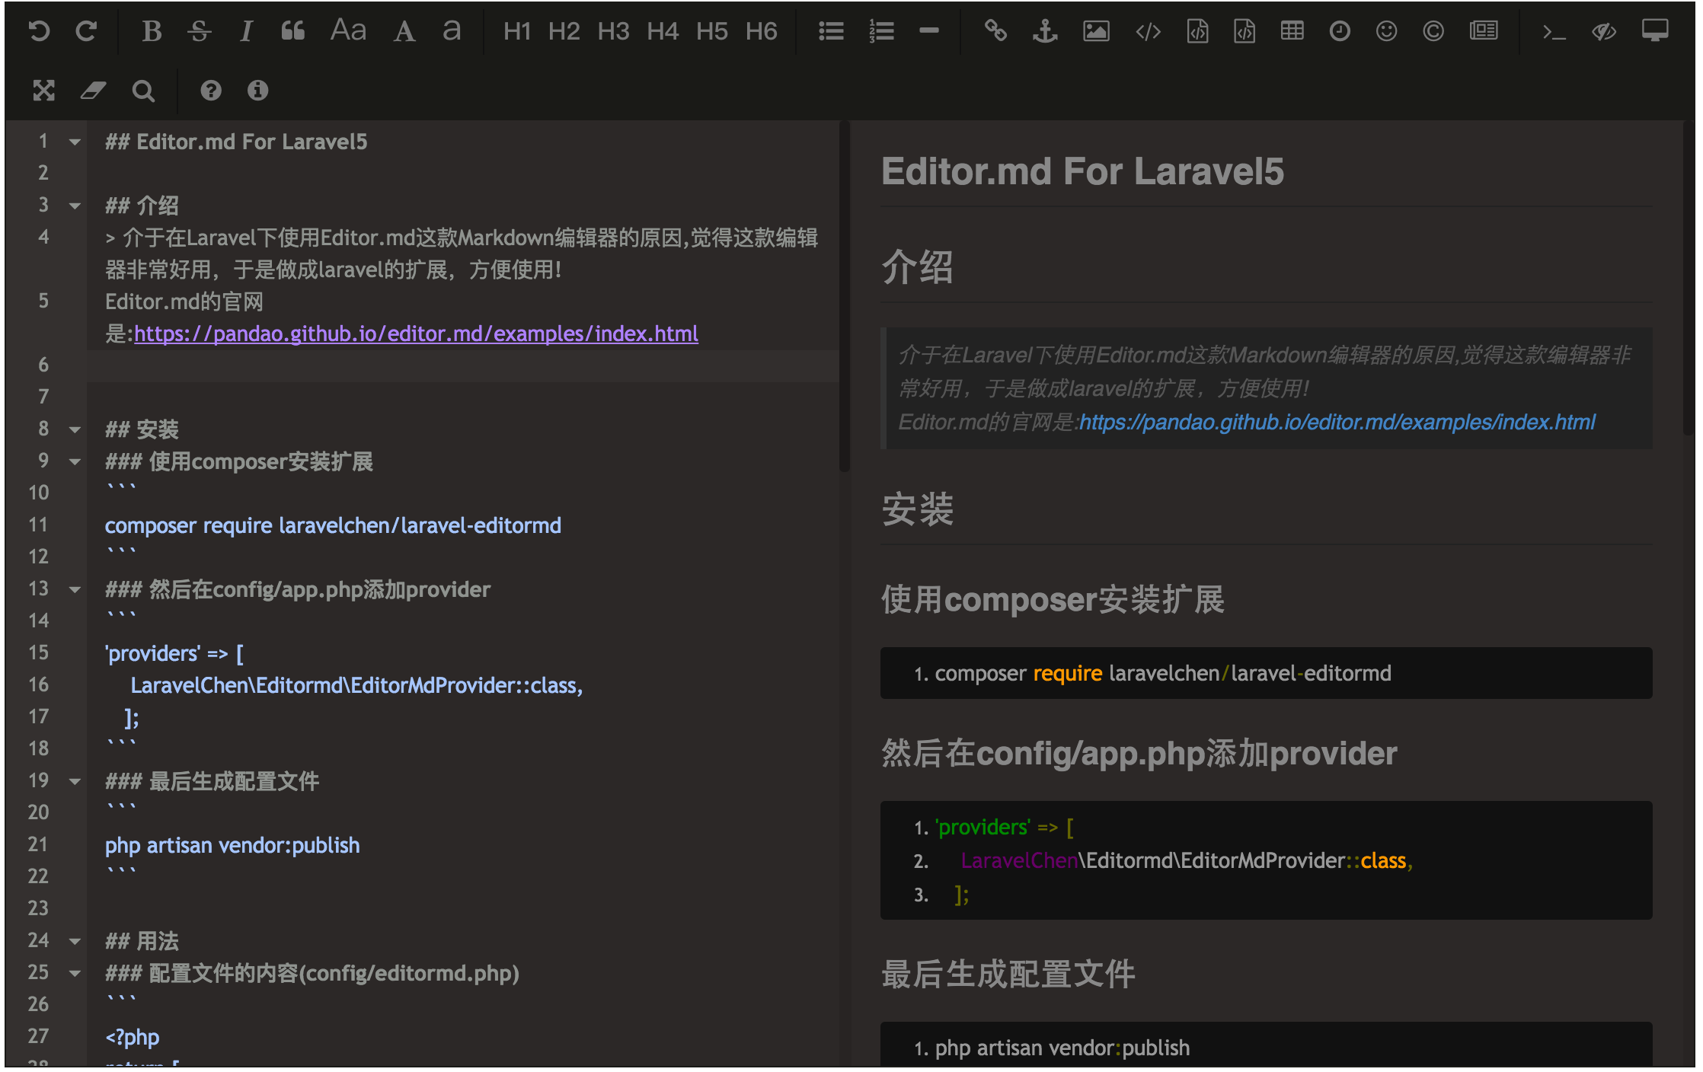
Task: Apply Strikethrough formatting
Action: pos(200,31)
